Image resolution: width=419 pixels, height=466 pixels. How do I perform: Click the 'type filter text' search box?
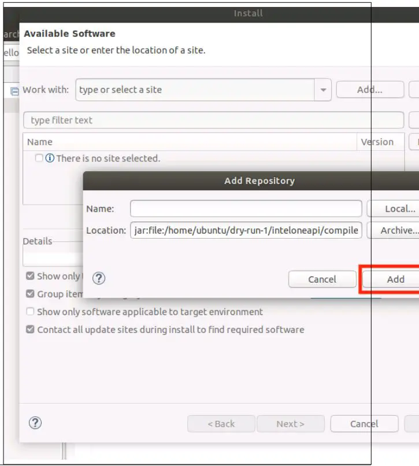pyautogui.click(x=173, y=120)
